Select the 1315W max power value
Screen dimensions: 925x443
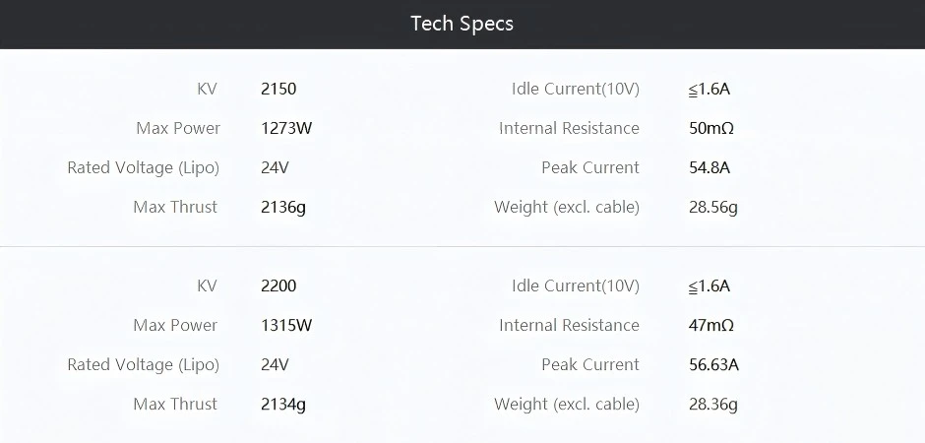(x=286, y=325)
